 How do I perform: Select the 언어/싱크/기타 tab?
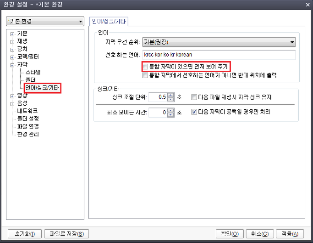pyautogui.click(x=109, y=21)
